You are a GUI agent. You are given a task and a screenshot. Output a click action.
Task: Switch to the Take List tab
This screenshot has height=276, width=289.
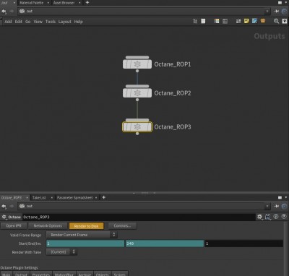[x=39, y=197]
